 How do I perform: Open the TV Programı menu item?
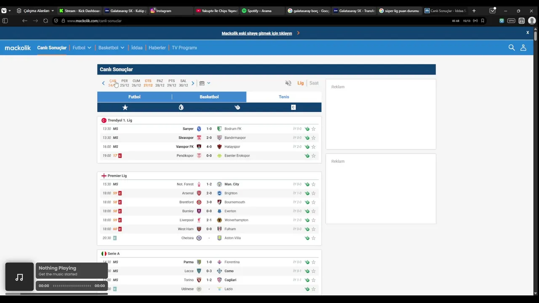(184, 48)
